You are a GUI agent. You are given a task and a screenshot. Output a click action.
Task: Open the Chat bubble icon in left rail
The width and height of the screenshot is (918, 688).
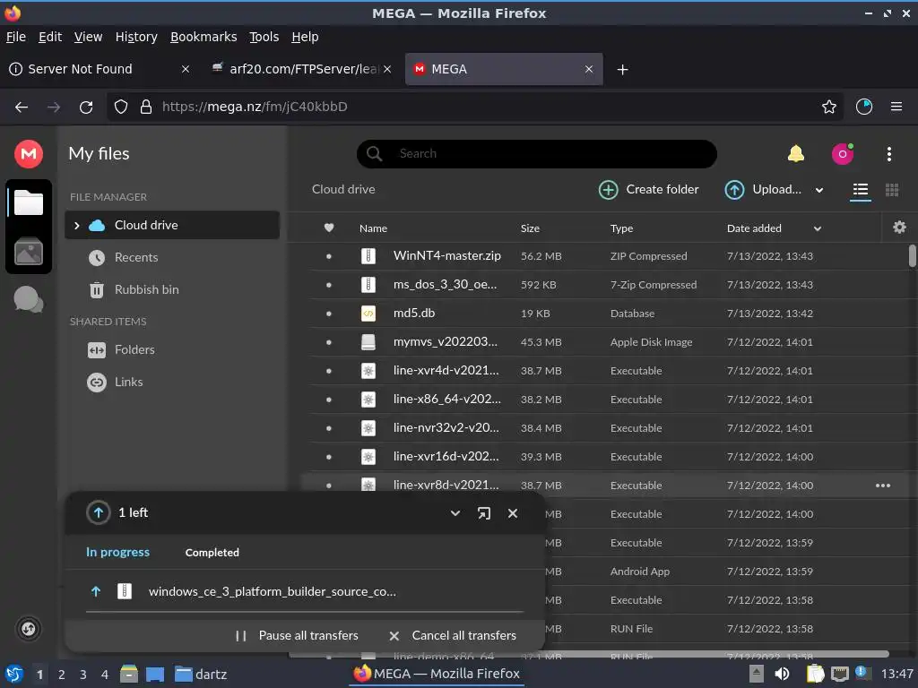pyautogui.click(x=28, y=299)
